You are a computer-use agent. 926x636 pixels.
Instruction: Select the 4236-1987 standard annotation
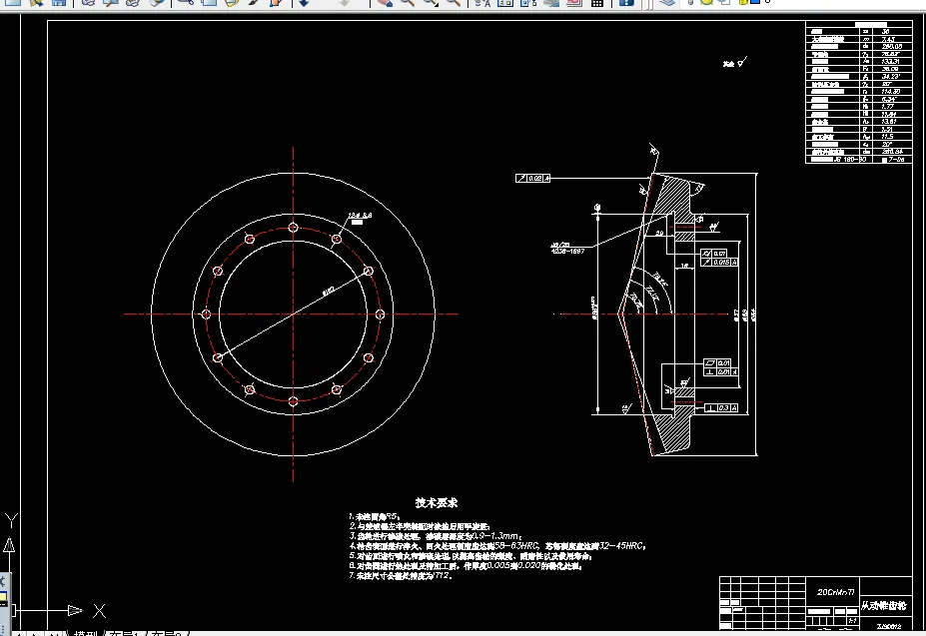(x=567, y=251)
